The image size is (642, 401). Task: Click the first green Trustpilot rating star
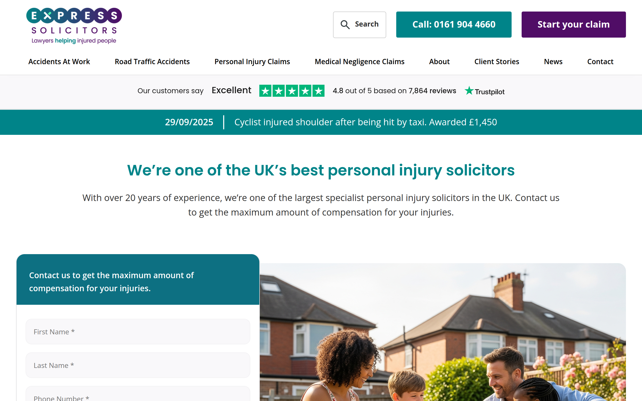coord(265,91)
